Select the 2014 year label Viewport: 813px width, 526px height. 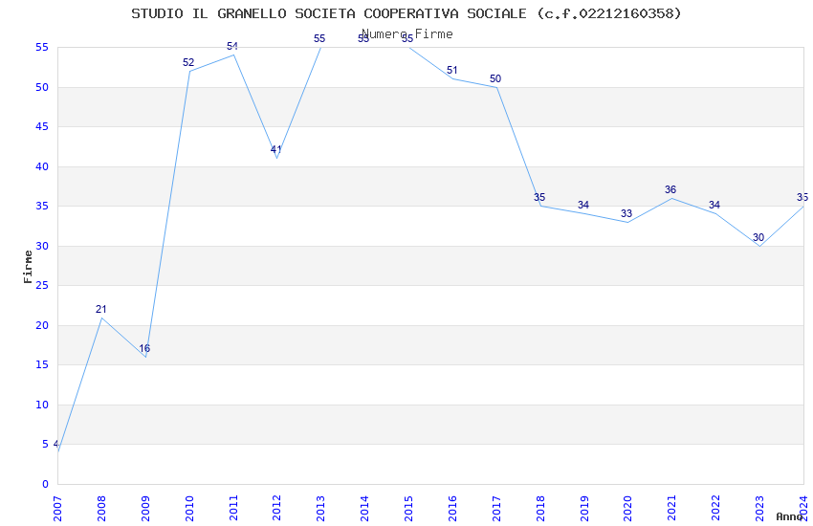click(x=365, y=509)
